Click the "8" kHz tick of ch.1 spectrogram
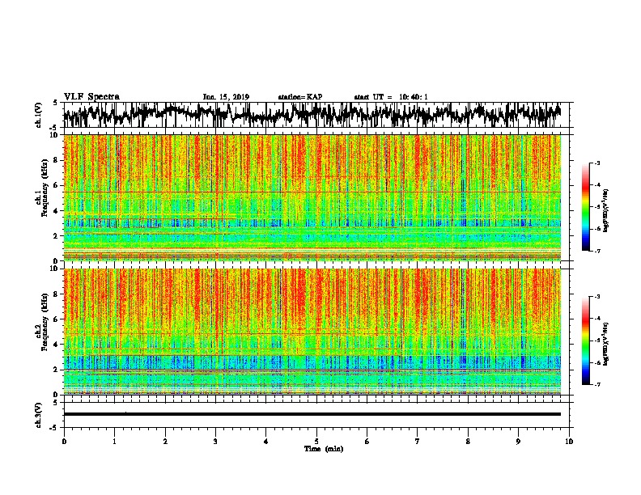641x495 pixels. tap(57, 160)
